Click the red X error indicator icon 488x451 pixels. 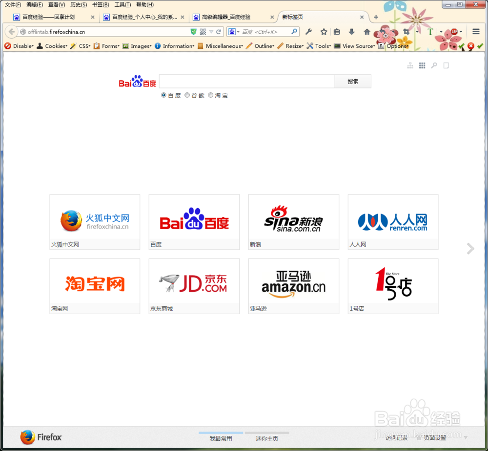click(471, 46)
